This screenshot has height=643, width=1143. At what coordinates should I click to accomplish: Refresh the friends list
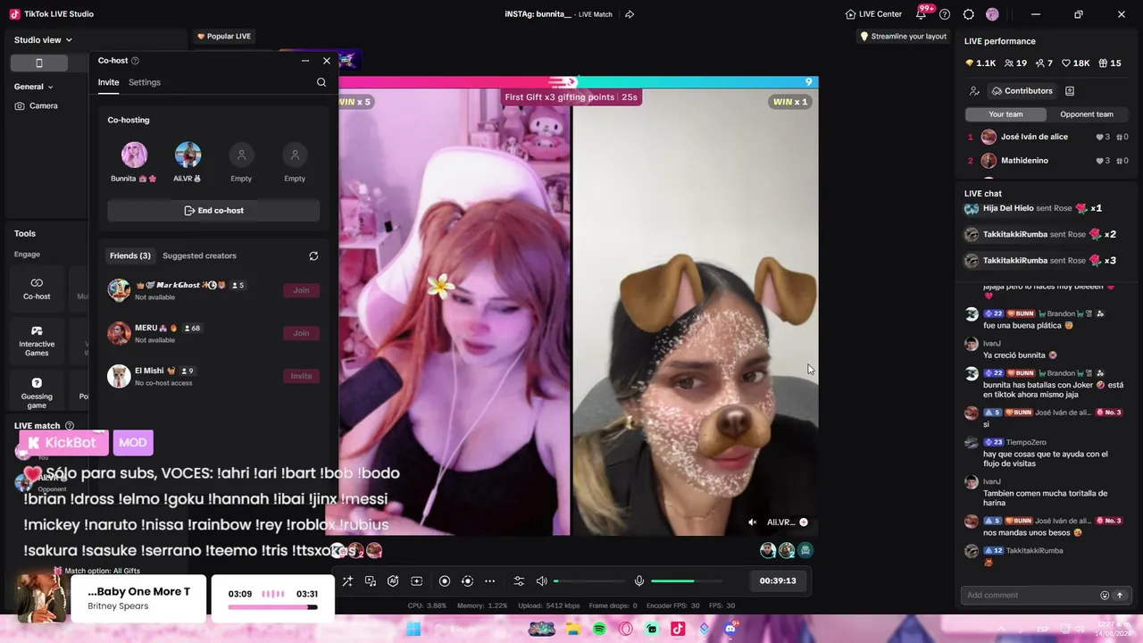point(313,256)
